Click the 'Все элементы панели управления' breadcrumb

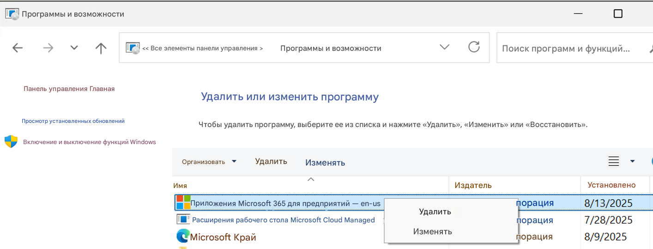click(203, 48)
